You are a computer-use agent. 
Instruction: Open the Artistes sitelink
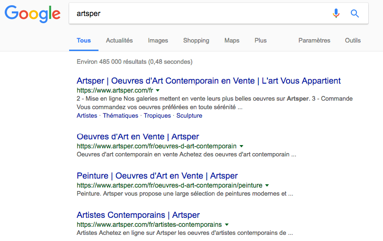pos(87,116)
